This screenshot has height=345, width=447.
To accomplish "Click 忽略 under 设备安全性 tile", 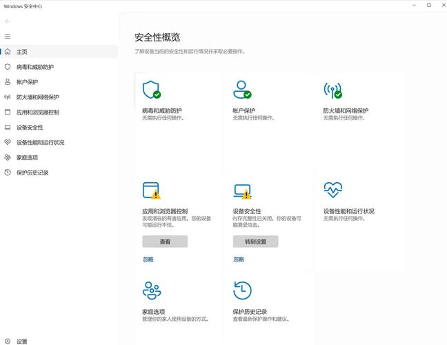I will click(x=239, y=259).
